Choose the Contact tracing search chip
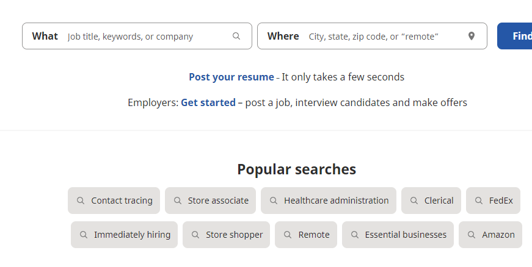Viewport: 532px width, 267px height. 114,201
